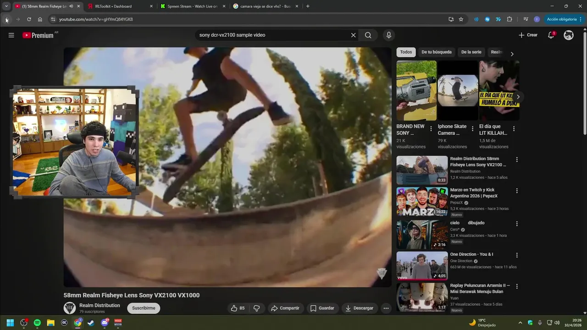
Task: Open the Chrome profile avatar
Action: tap(537, 19)
